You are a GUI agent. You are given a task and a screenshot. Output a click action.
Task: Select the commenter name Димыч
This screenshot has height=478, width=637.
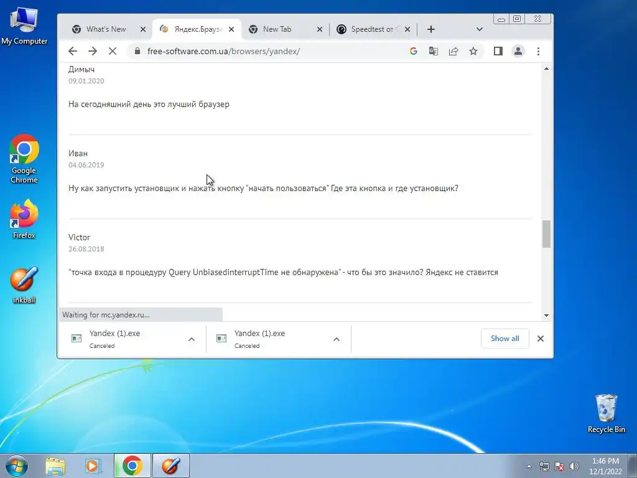(81, 69)
